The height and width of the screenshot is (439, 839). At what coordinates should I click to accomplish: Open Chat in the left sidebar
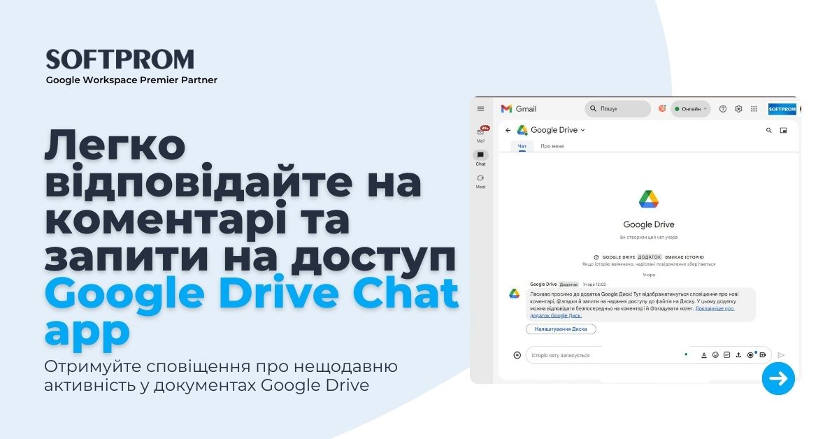click(480, 158)
